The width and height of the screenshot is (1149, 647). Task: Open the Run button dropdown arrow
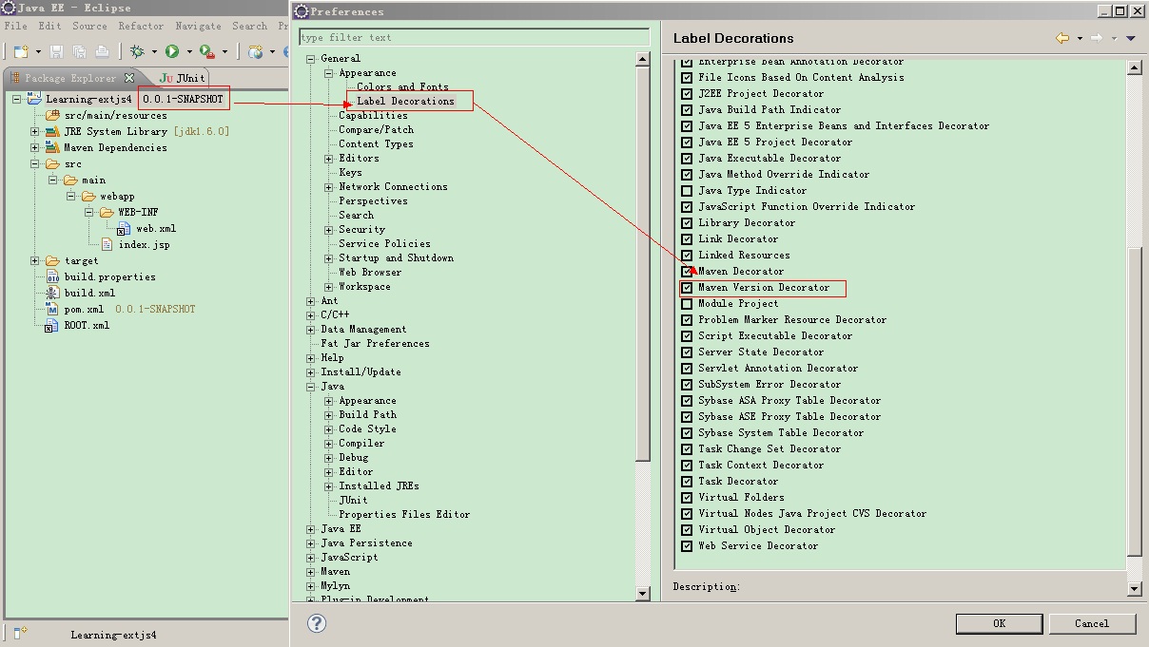(188, 52)
